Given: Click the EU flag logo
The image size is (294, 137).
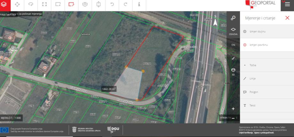Looking at the screenshot, I should click(x=4, y=130).
